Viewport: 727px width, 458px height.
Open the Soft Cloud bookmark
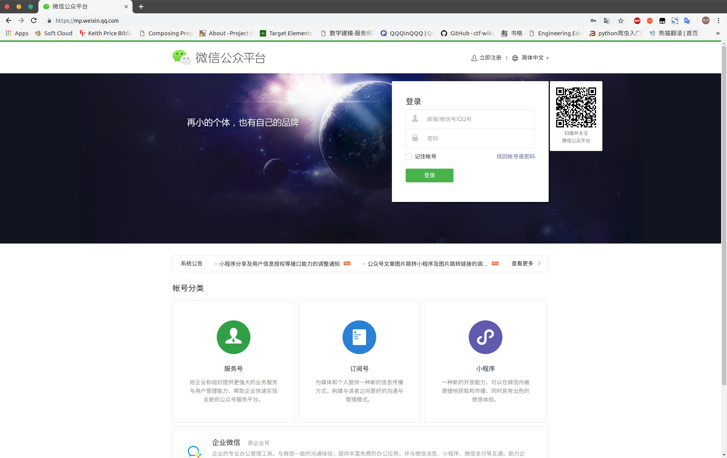54,33
